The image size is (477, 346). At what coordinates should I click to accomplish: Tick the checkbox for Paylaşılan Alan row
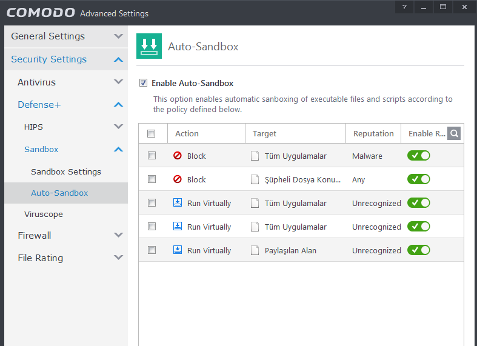(152, 250)
